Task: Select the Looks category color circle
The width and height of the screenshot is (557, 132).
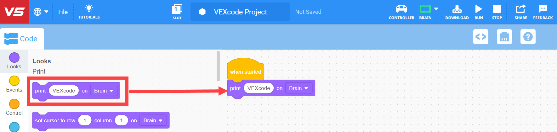Action: 14,58
